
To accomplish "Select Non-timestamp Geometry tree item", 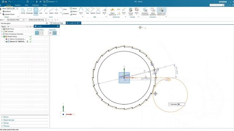I will coord(14,34).
